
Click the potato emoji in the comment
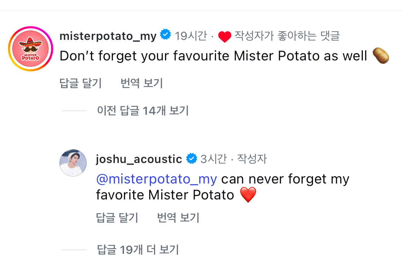(x=381, y=56)
